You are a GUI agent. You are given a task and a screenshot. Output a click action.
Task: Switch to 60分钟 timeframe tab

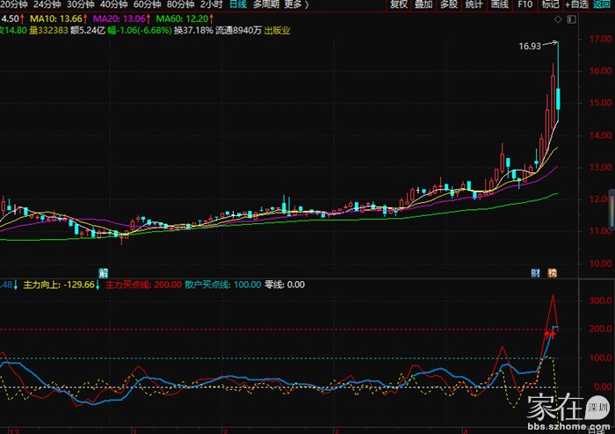coord(148,4)
